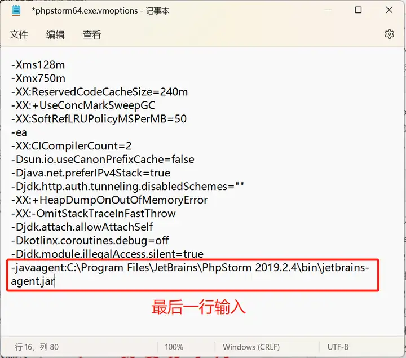
Task: Place cursor after agent.jar text
Action: pyautogui.click(x=55, y=281)
